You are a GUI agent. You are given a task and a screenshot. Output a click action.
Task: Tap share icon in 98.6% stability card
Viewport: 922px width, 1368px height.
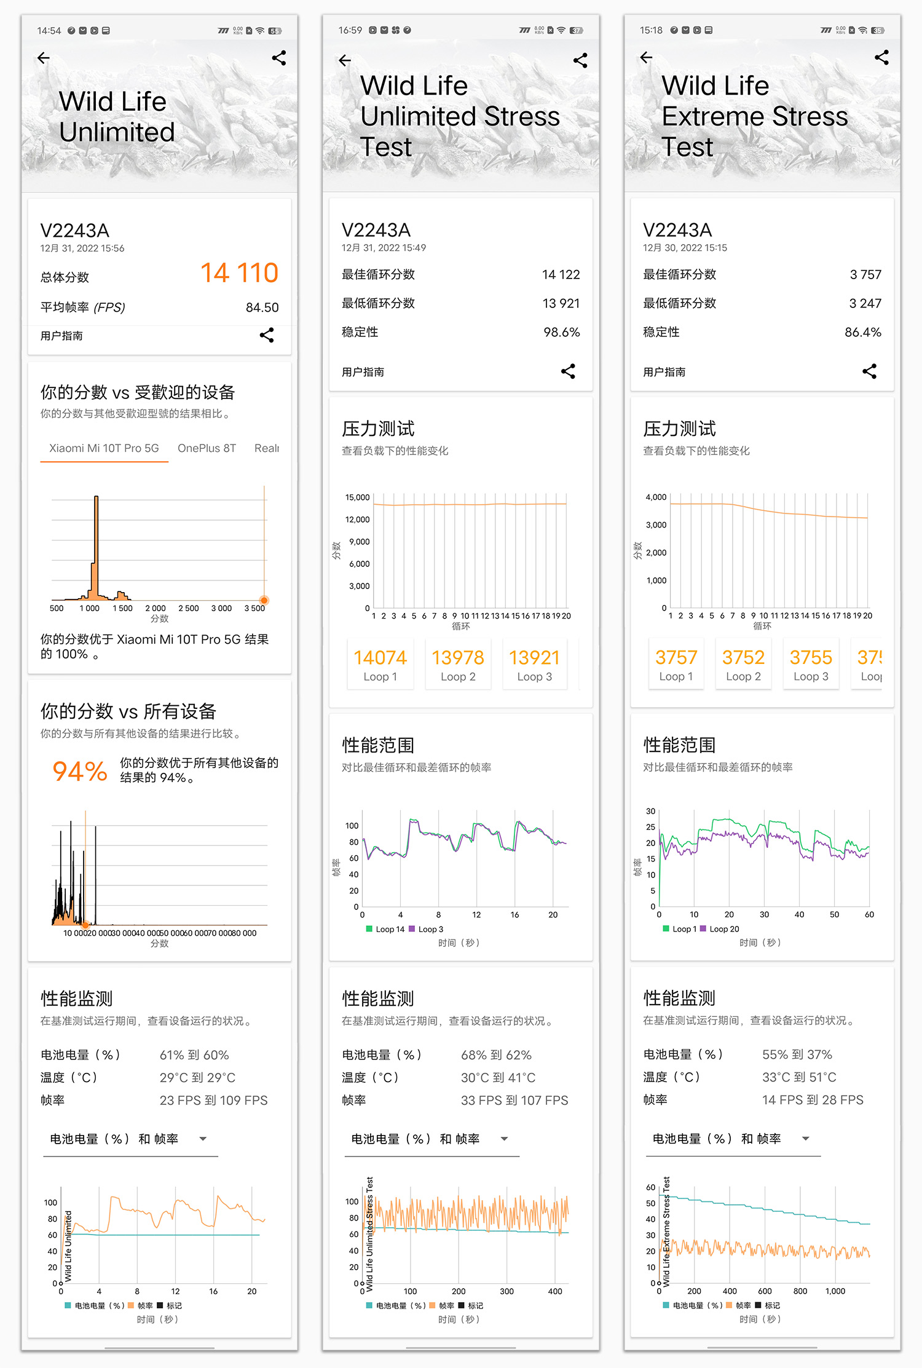pyautogui.click(x=569, y=371)
